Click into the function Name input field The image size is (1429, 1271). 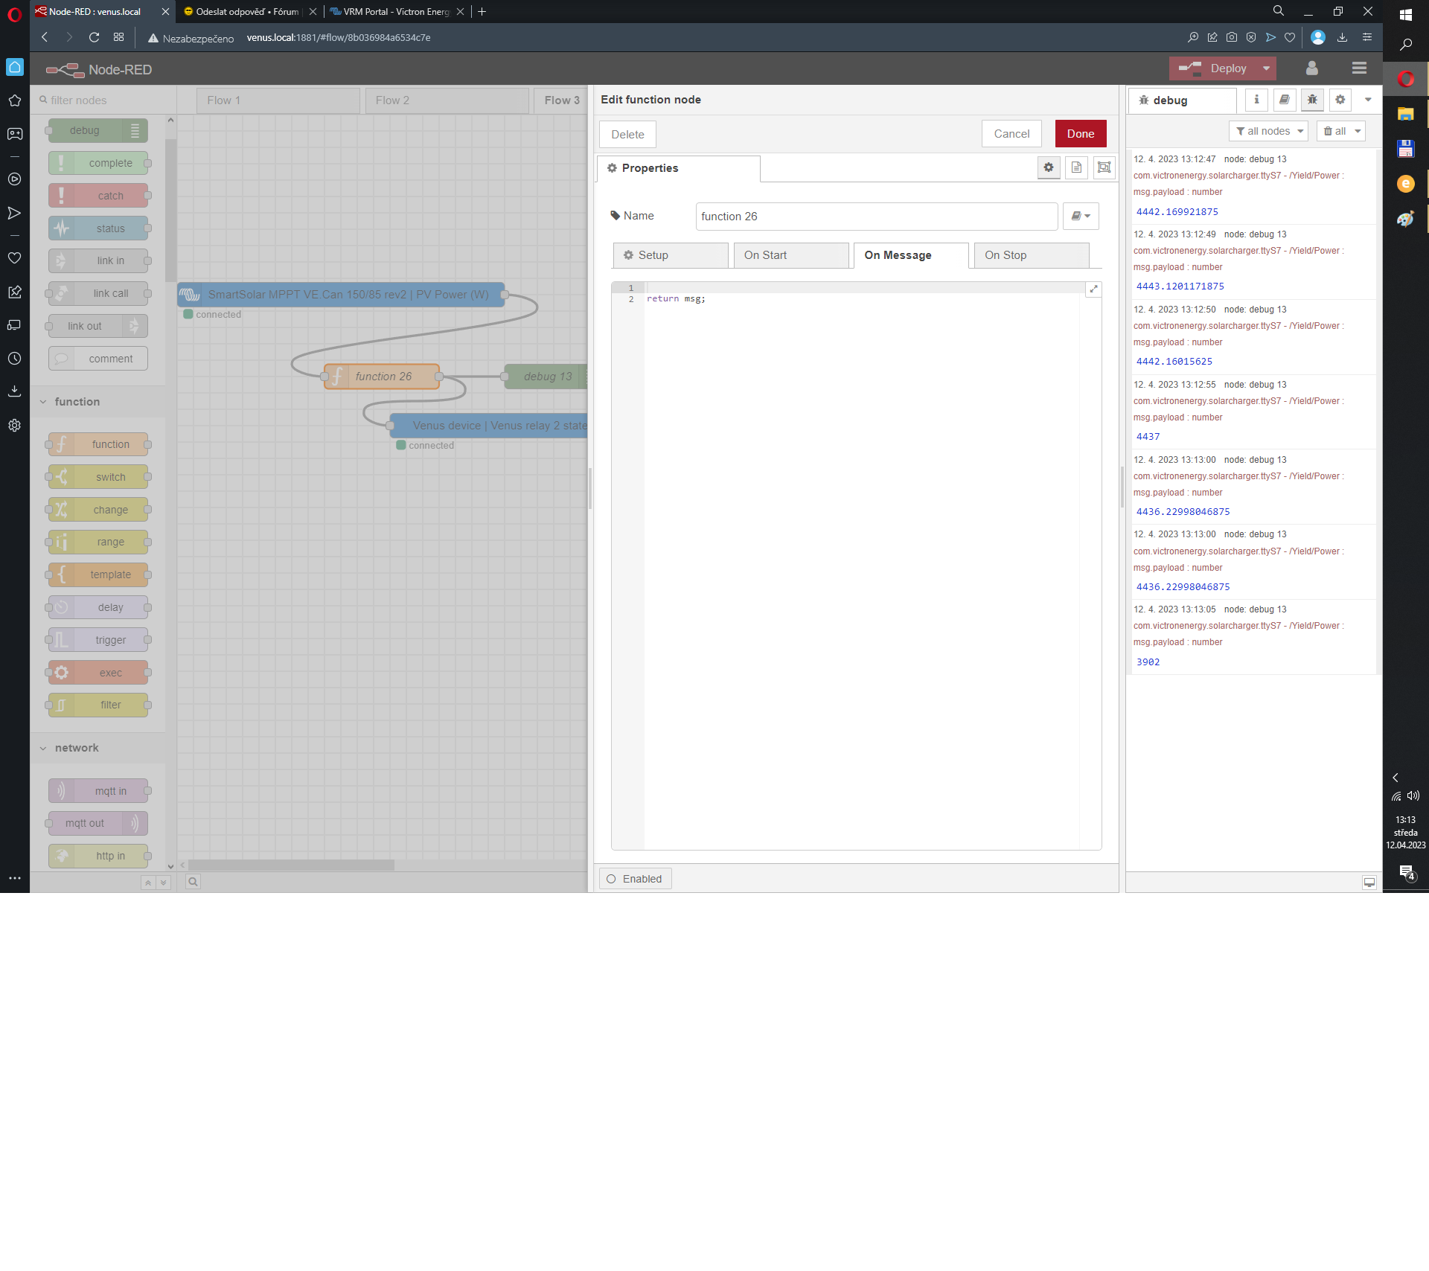tap(876, 217)
